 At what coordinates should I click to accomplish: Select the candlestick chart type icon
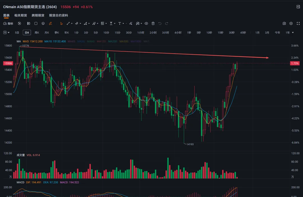tap(28, 24)
